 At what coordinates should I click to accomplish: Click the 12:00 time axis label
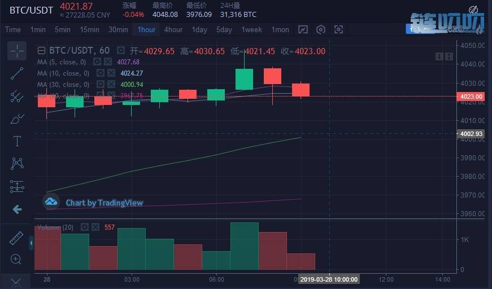[x=386, y=279]
